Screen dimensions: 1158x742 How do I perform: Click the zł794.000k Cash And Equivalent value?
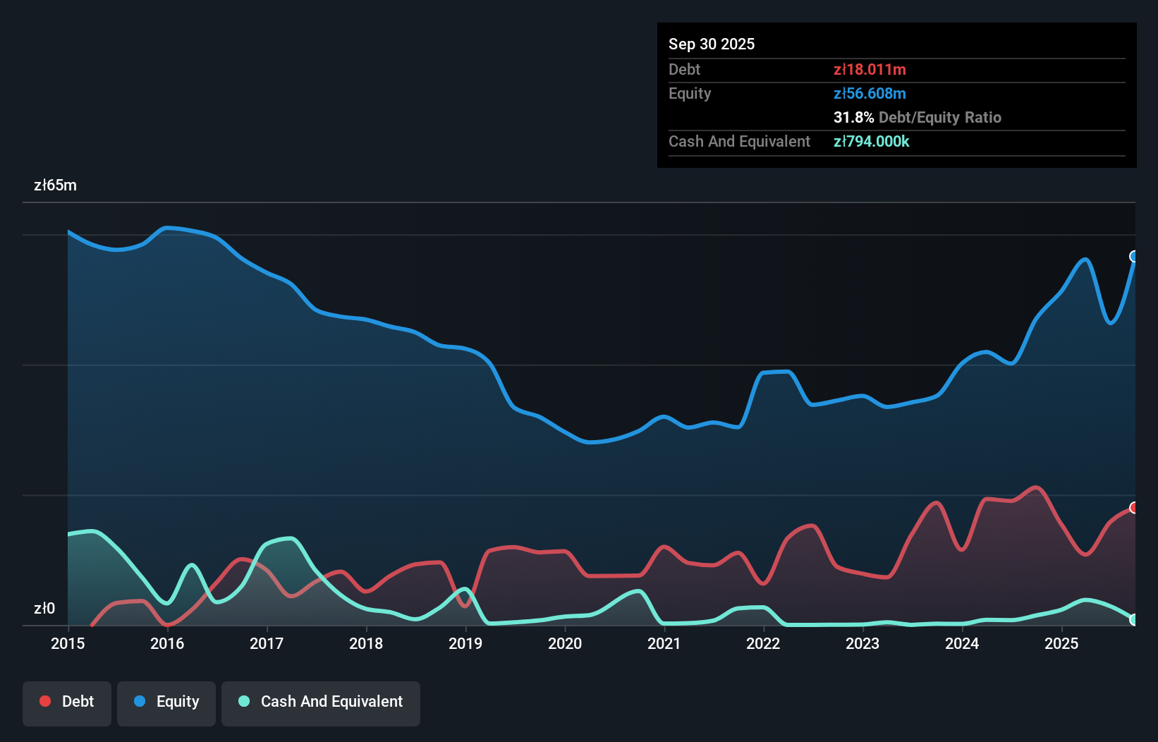click(872, 141)
